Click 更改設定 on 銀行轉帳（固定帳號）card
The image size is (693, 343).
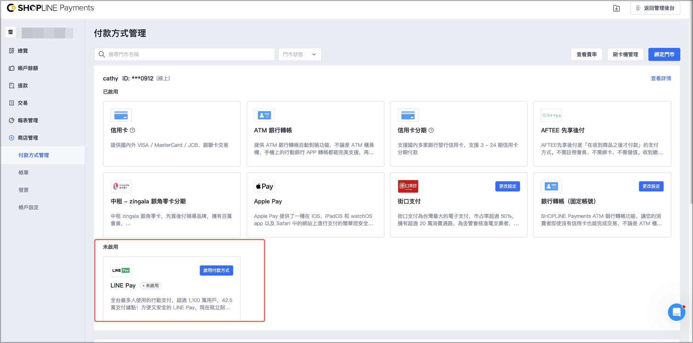(x=651, y=186)
